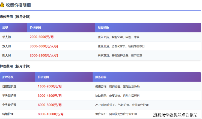The height and width of the screenshot is (119, 202).
Task: Click the 2000-6000元/月 price
Action: click(x=42, y=37)
